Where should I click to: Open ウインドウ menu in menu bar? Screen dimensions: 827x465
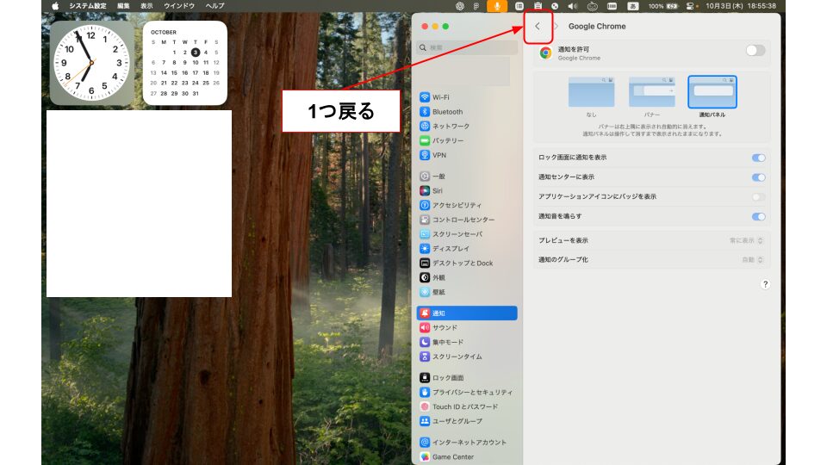179,6
